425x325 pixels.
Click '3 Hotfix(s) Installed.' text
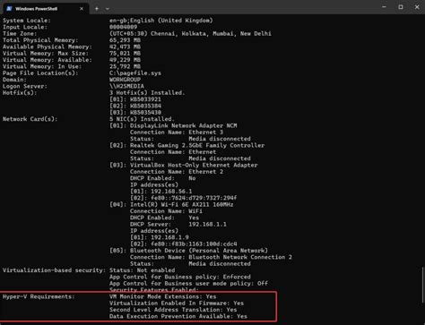pos(147,92)
